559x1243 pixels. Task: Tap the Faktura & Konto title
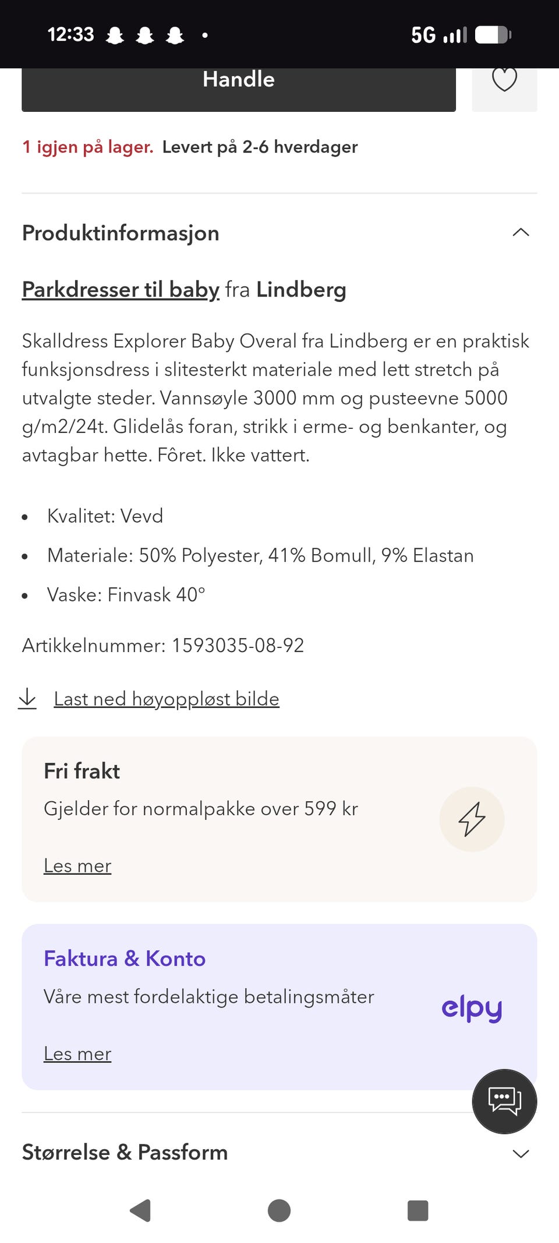125,959
